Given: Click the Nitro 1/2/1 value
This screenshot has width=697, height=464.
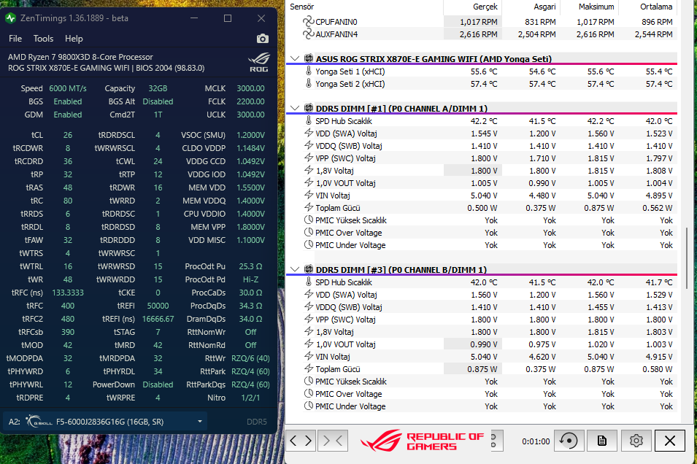Looking at the screenshot, I should coord(250,398).
